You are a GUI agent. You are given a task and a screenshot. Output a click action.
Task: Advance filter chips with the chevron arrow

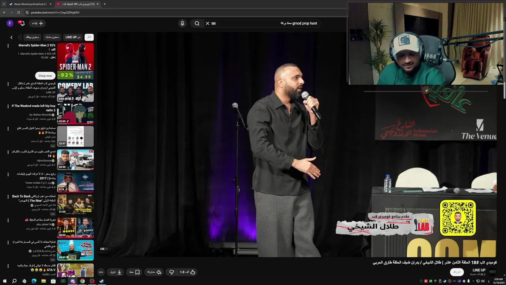tap(11, 37)
